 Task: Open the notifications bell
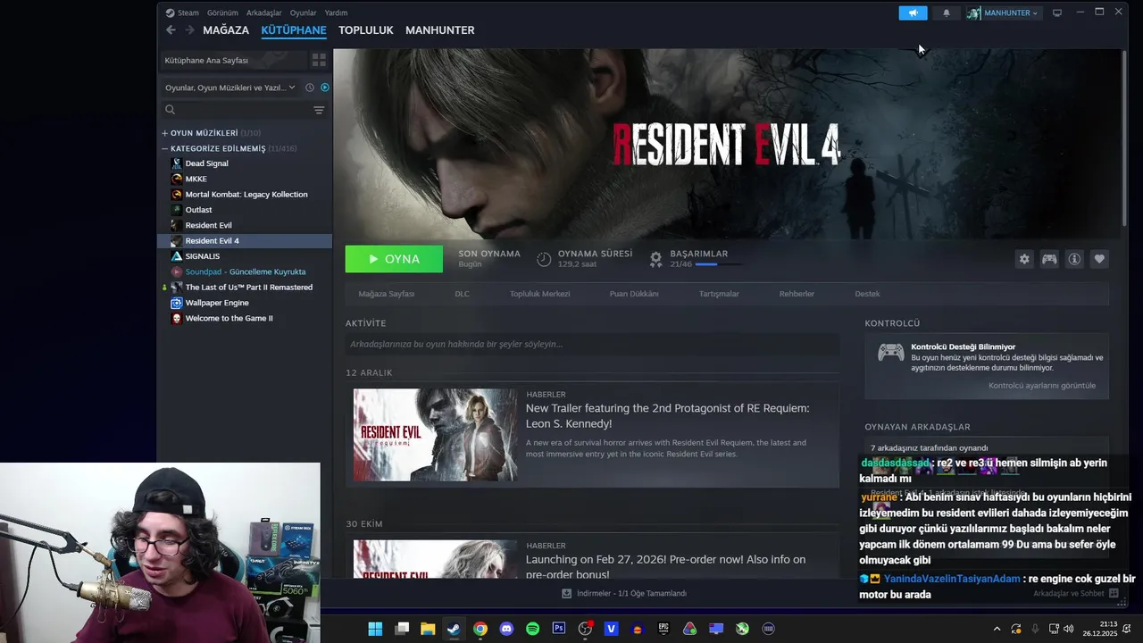(x=947, y=13)
